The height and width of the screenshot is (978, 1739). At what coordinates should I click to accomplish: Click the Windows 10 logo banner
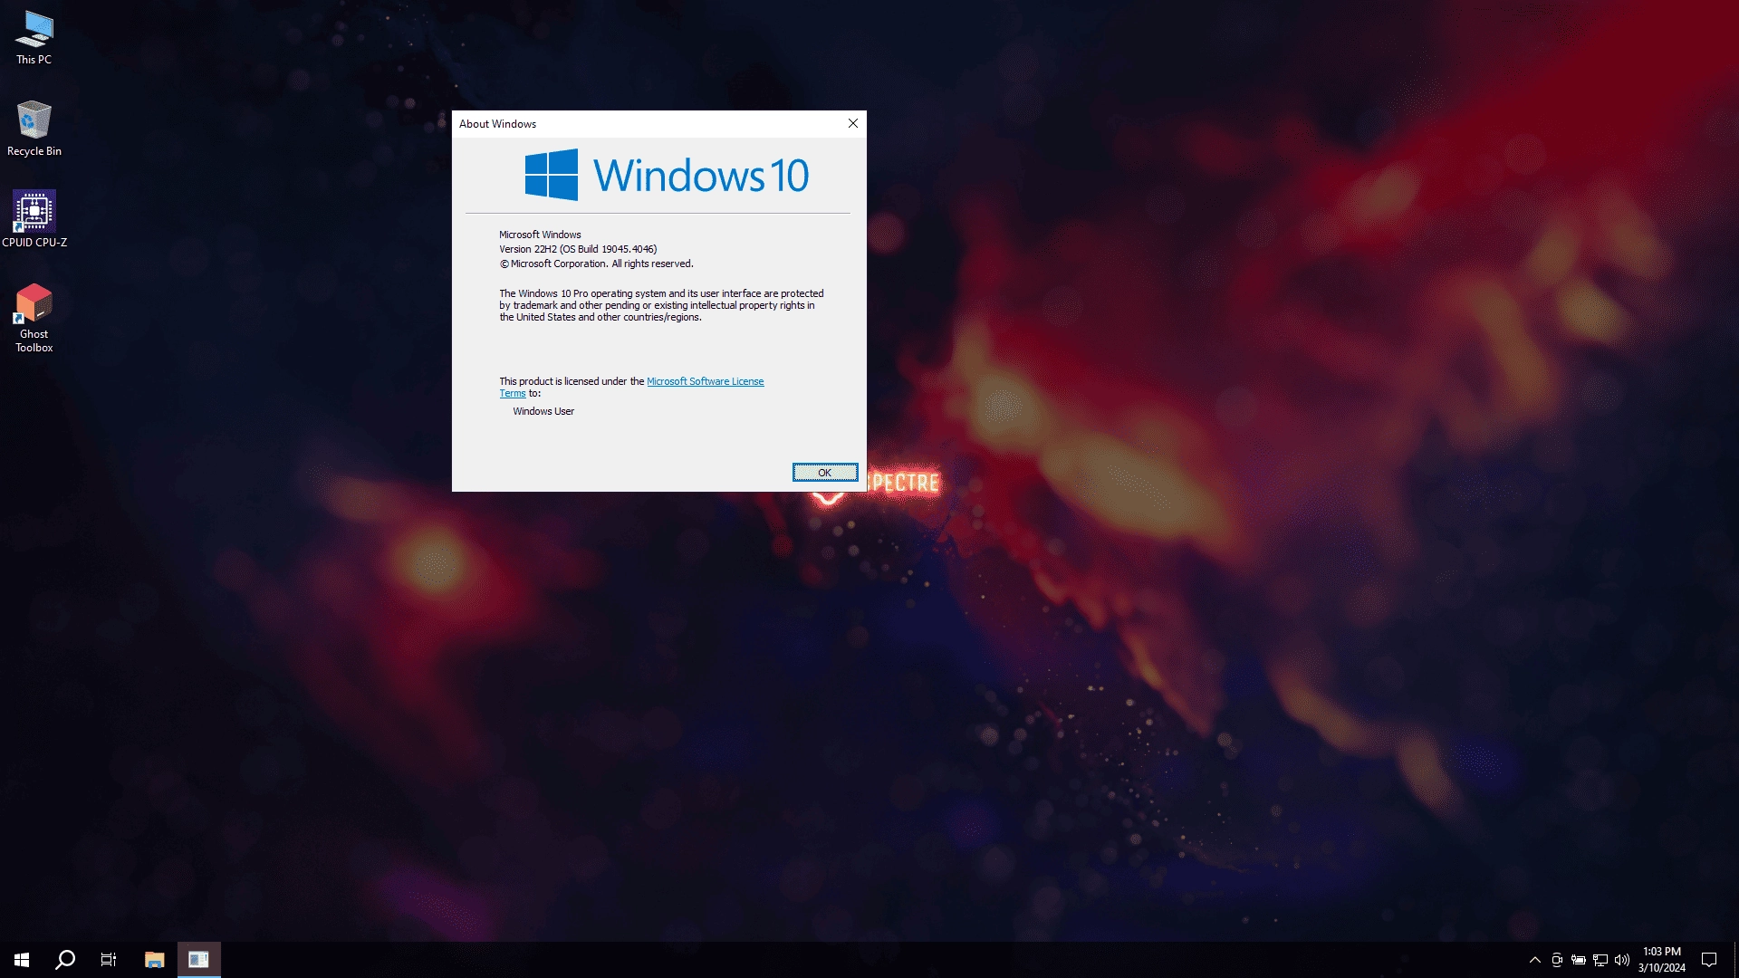click(667, 175)
